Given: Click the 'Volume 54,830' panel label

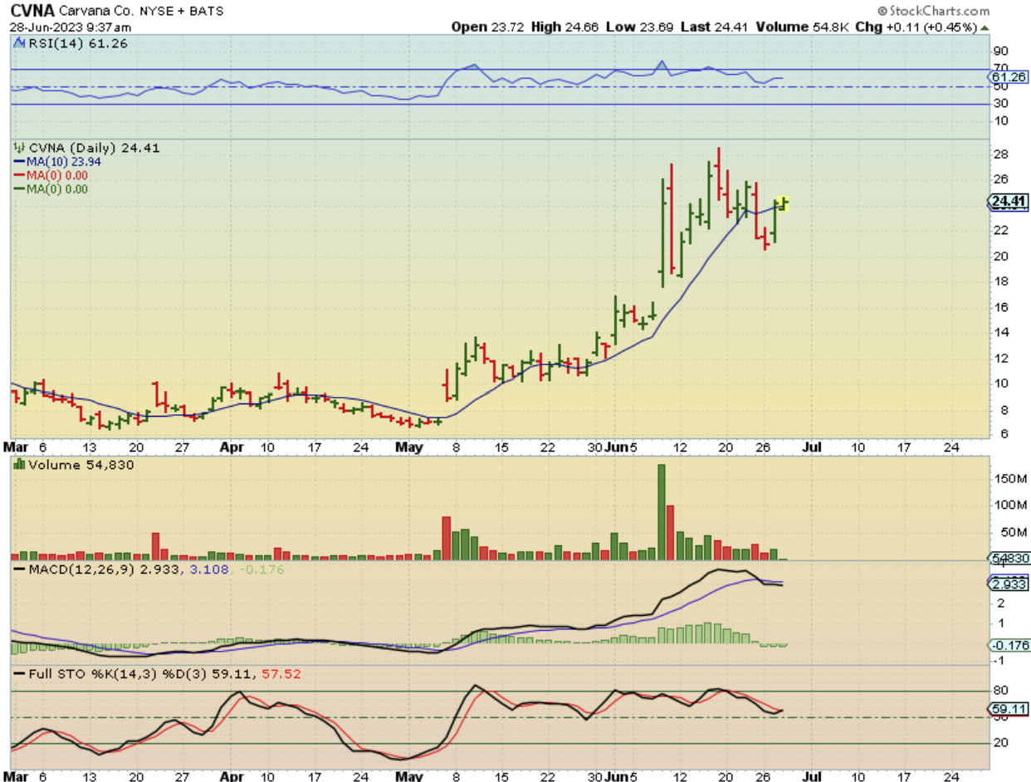Looking at the screenshot, I should [81, 465].
